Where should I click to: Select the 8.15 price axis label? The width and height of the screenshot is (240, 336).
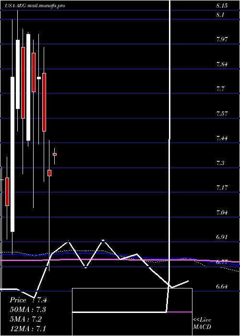point(222,6)
